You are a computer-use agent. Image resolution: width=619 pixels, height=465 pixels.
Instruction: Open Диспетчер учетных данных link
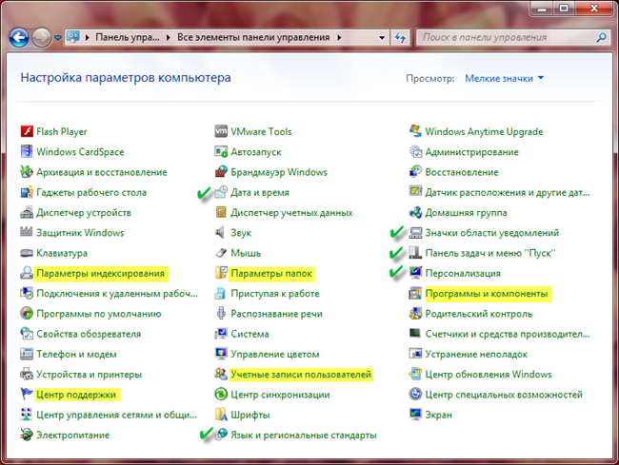[291, 213]
